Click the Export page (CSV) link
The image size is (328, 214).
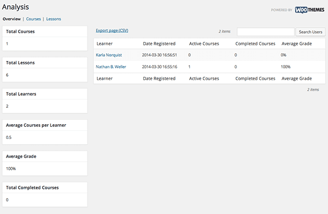(112, 30)
